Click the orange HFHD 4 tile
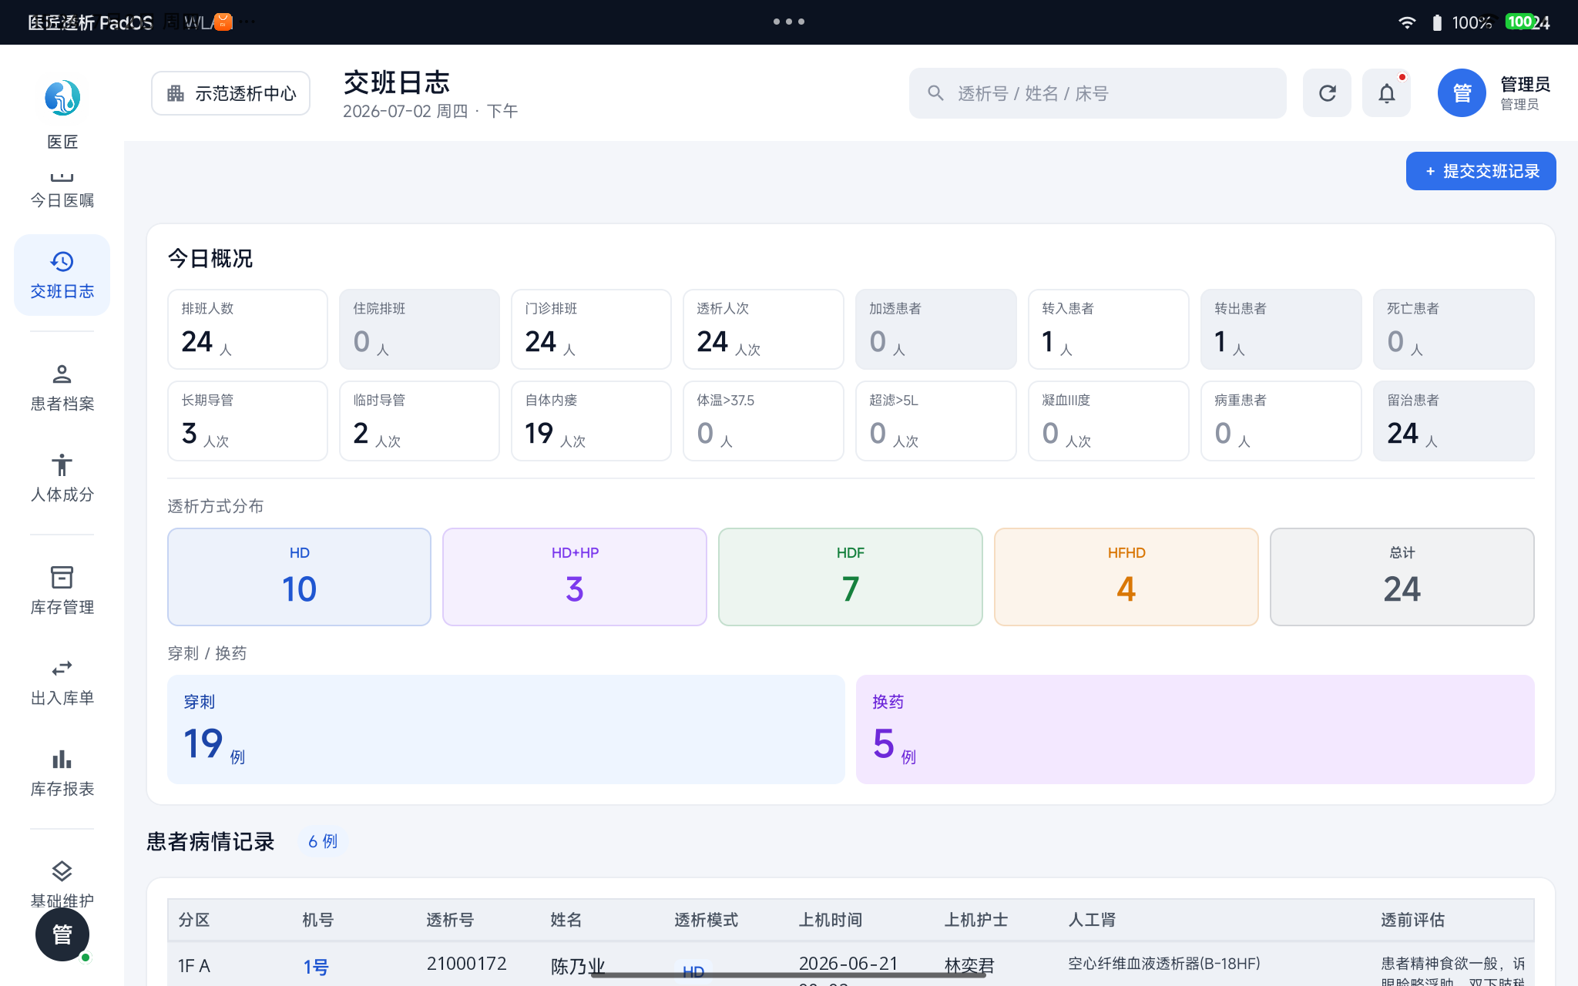1578x986 pixels. click(x=1126, y=577)
